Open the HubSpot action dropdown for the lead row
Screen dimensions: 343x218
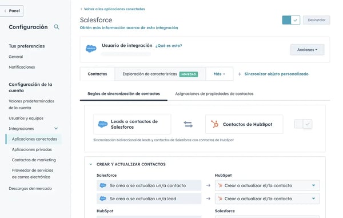coord(267,199)
